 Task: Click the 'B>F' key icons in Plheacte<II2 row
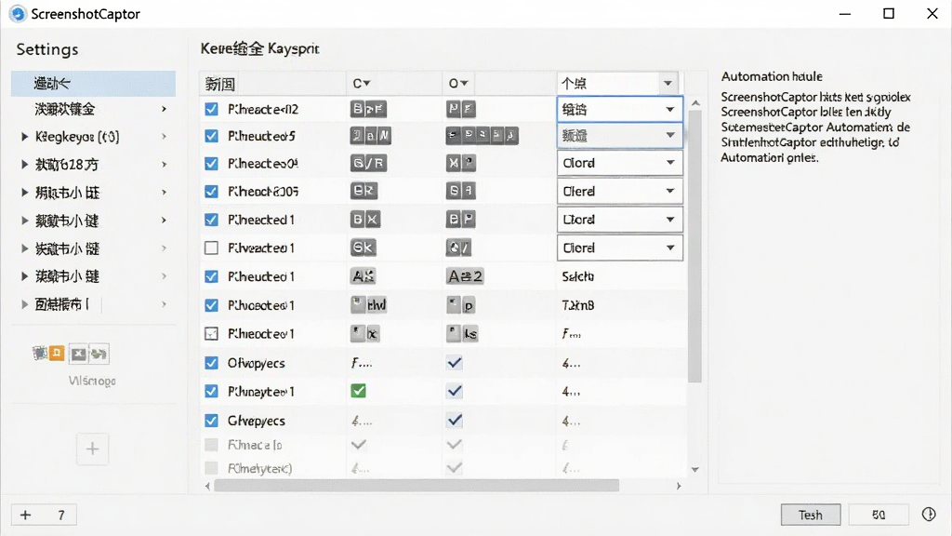point(368,109)
